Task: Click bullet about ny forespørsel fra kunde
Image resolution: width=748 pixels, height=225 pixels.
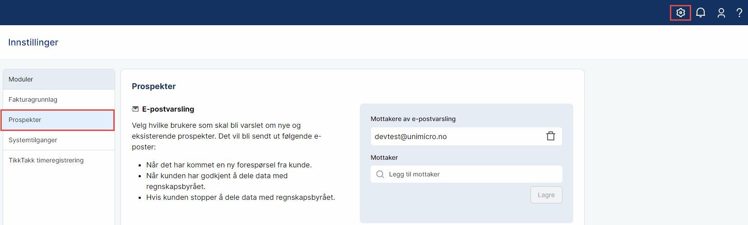Action: coord(229,165)
